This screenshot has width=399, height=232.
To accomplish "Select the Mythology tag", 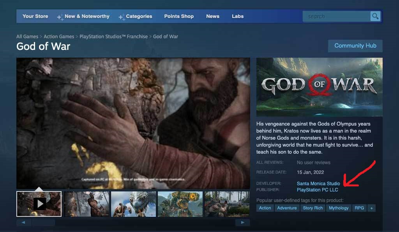I will (339, 208).
